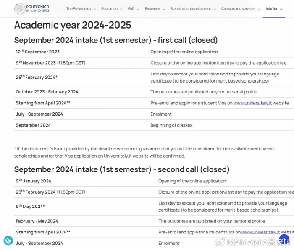
Task: Select the Campus and services menu label
Action: coord(238,9)
